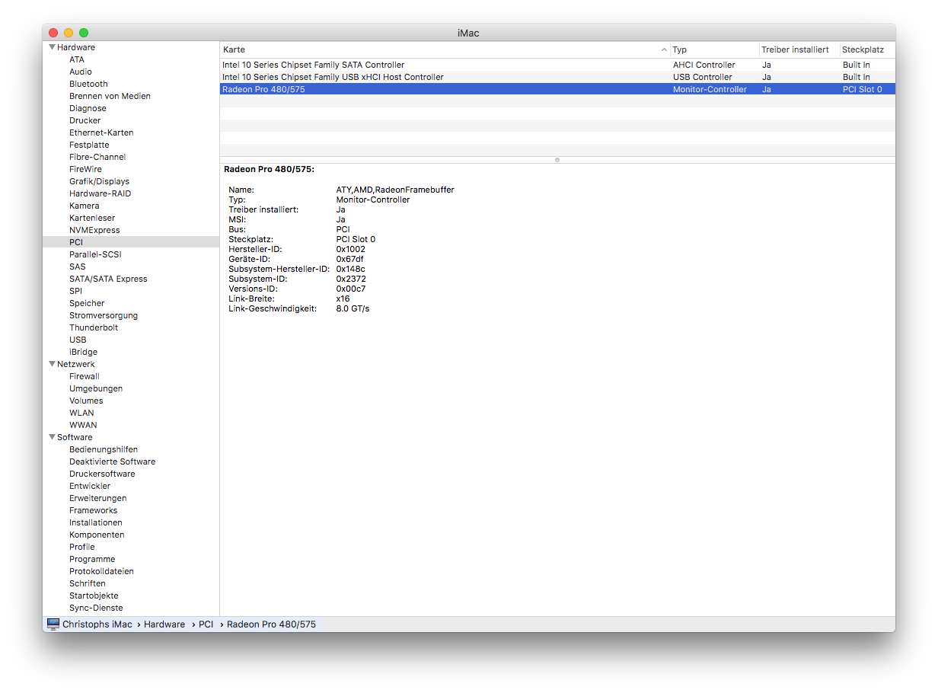Viewport: 938px width, 693px height.
Task: Select Drucker under Hardware
Action: point(85,120)
